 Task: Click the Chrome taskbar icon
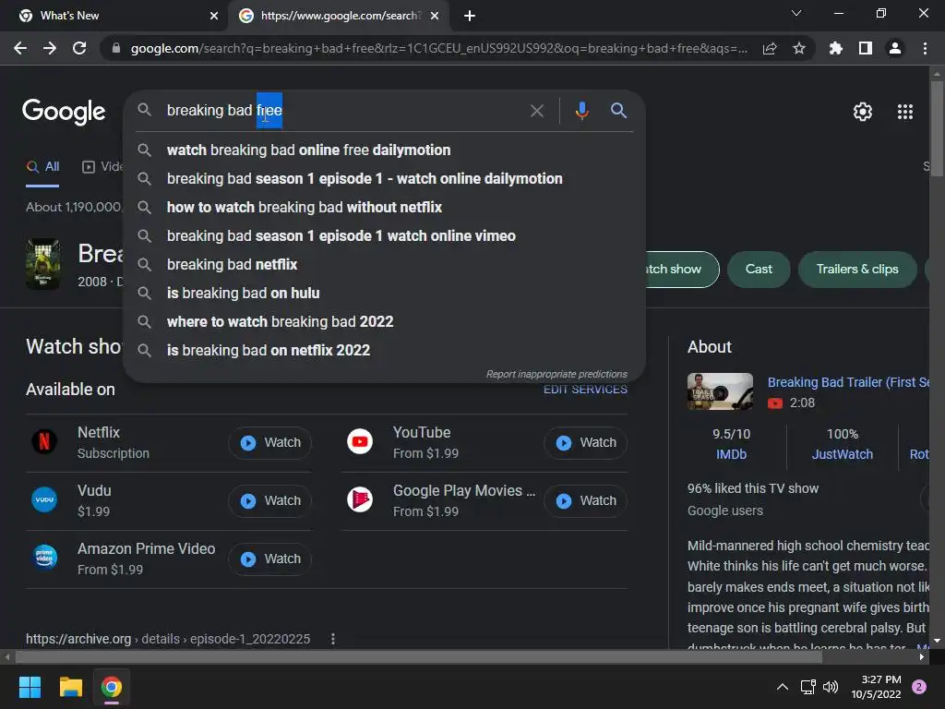tap(111, 687)
